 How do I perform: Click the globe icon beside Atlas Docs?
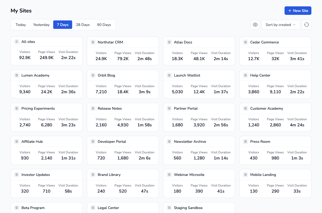[169, 42]
